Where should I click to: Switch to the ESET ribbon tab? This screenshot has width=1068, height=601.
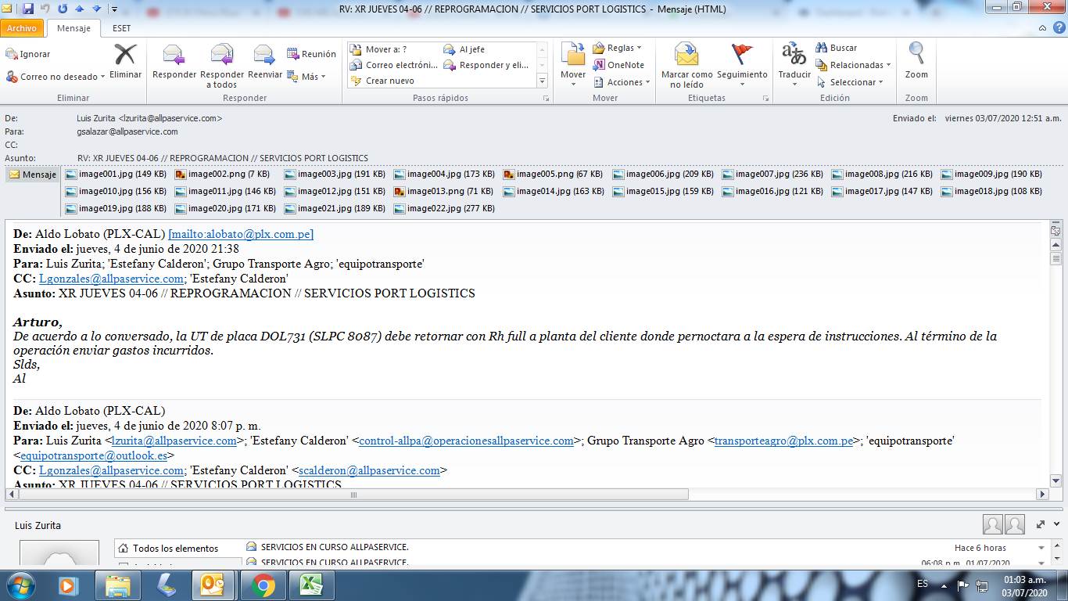121,28
